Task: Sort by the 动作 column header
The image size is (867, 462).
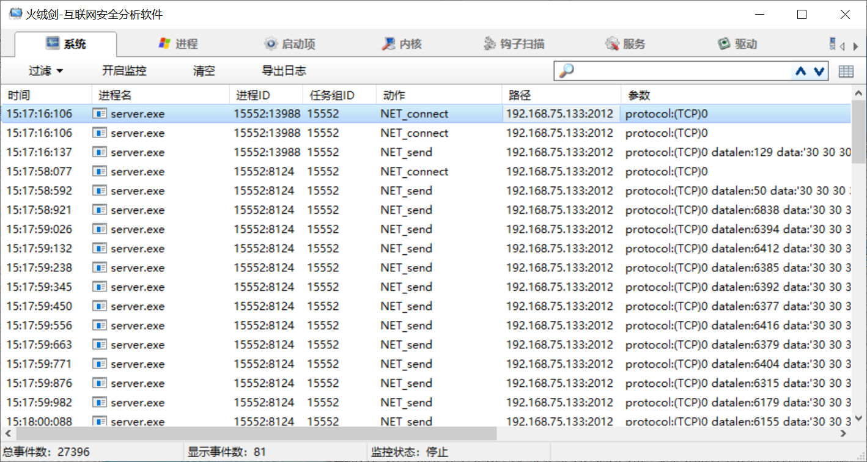Action: click(x=439, y=95)
